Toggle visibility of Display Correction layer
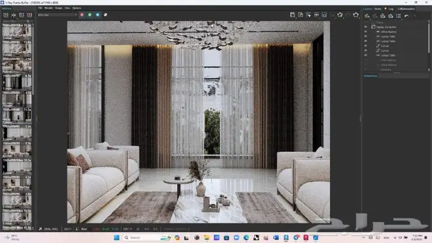The width and height of the screenshot is (432, 243). point(365,27)
